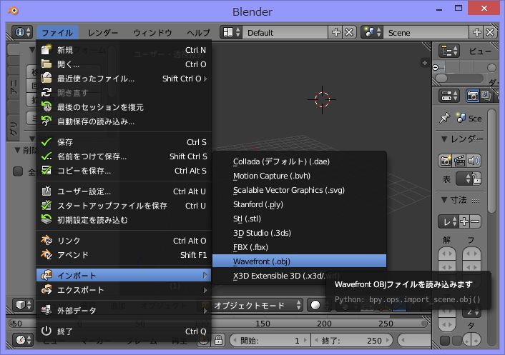Delete the Scene with X icon
Image resolution: width=505 pixels, height=355 pixels.
(491, 32)
